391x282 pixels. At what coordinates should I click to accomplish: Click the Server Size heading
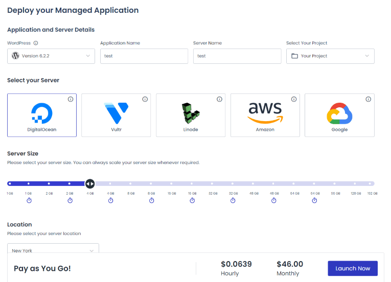click(x=22, y=154)
